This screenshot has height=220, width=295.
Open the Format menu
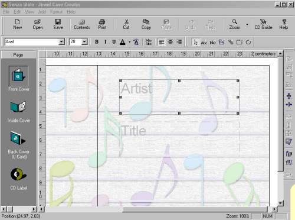click(x=56, y=12)
